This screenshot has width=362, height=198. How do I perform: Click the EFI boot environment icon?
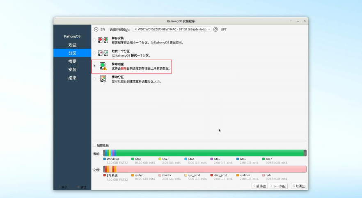point(96,30)
